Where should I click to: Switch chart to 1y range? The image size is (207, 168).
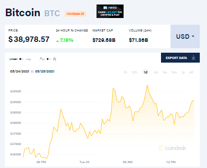[183, 72]
